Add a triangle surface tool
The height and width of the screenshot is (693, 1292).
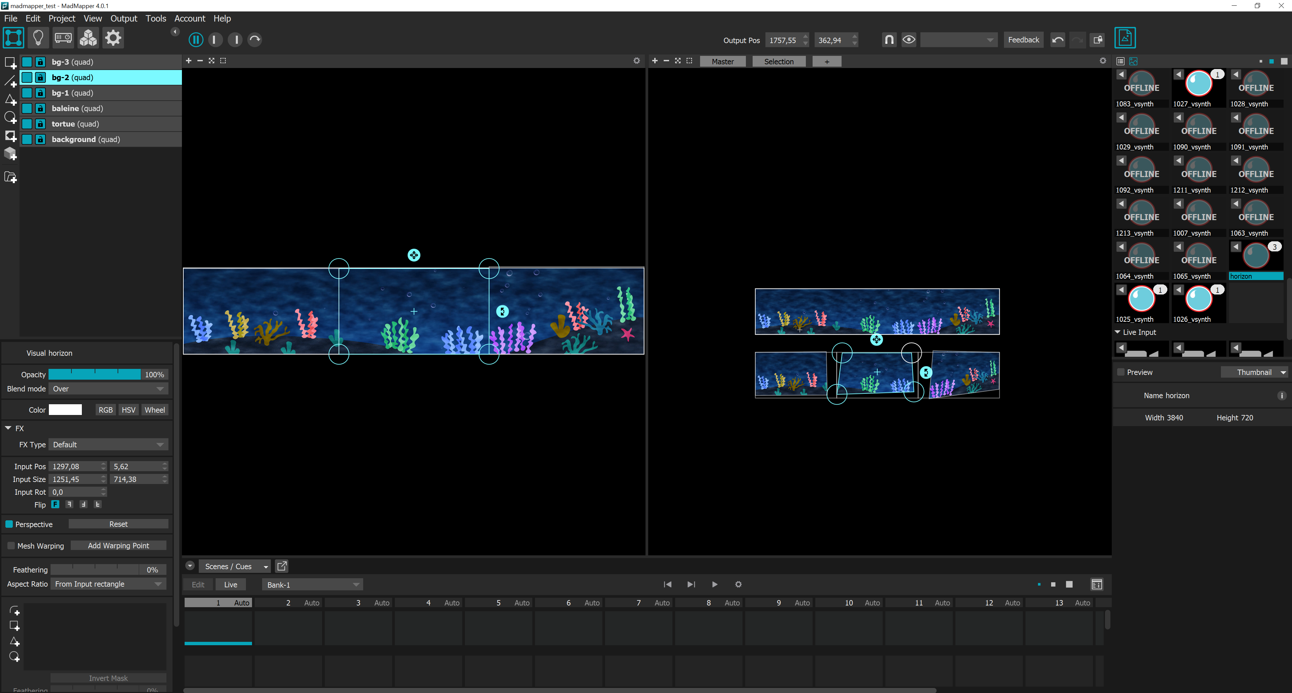click(x=10, y=100)
